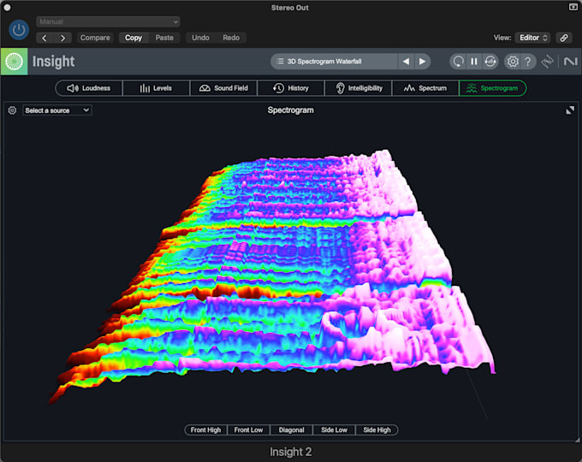Click the window expand icon top-right
This screenshot has height=462, width=582.
573,7
